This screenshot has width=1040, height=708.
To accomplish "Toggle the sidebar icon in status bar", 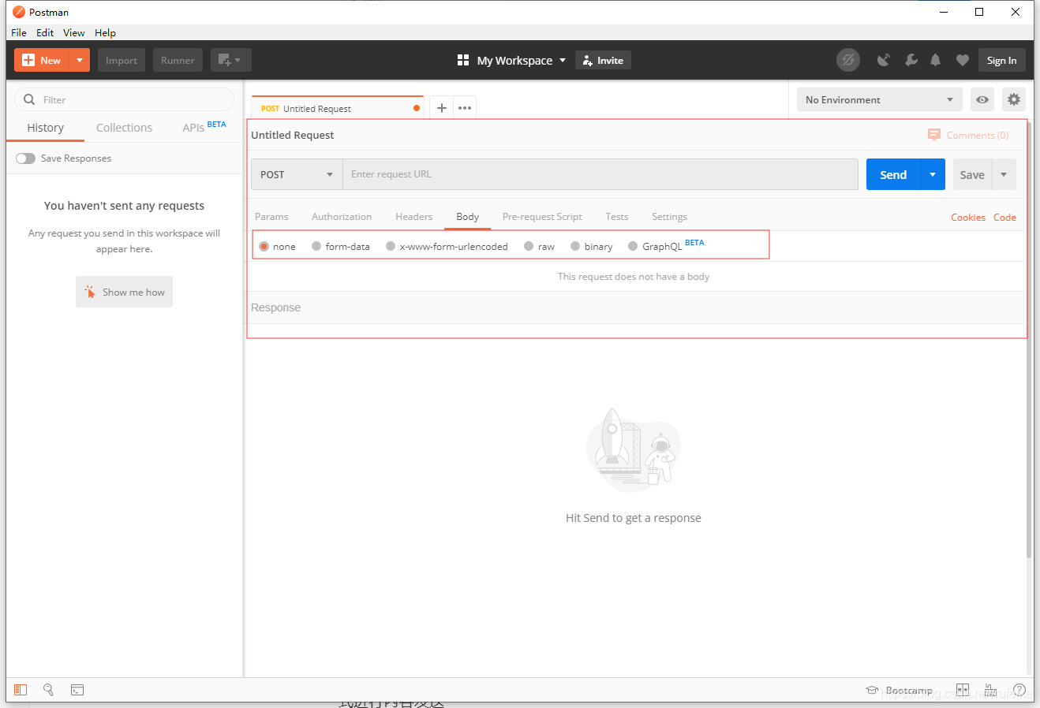I will 21,690.
